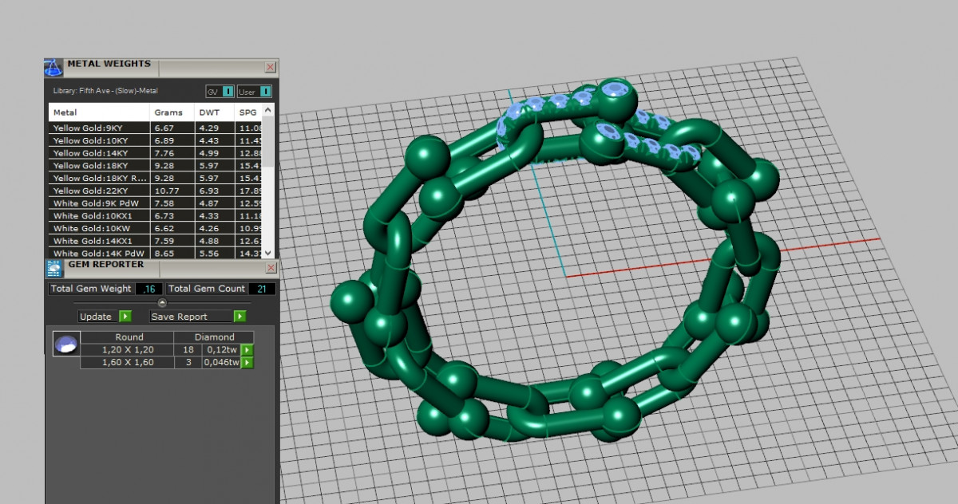958x504 pixels.
Task: Click green arrow for 1,20 X 1,20 row
Action: [x=247, y=350]
